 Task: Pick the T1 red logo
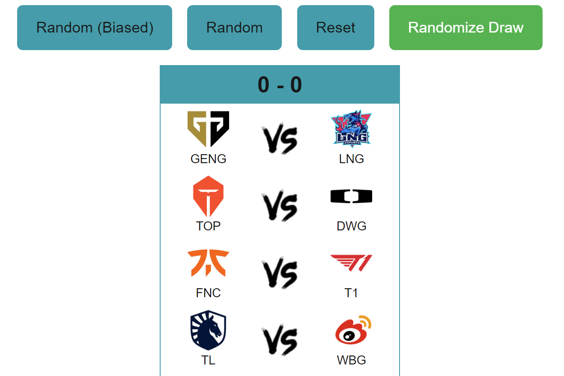point(352,263)
